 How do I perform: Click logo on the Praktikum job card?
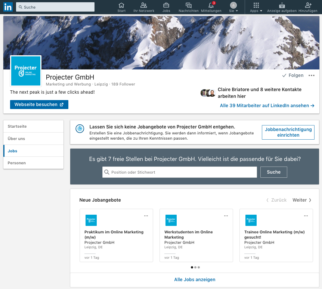tap(91, 220)
